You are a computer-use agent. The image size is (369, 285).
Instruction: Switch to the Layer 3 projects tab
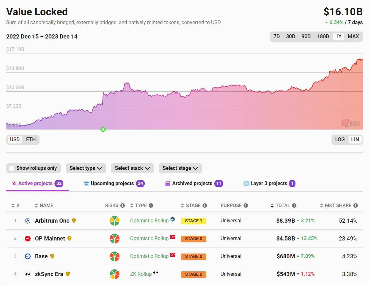coord(269,184)
